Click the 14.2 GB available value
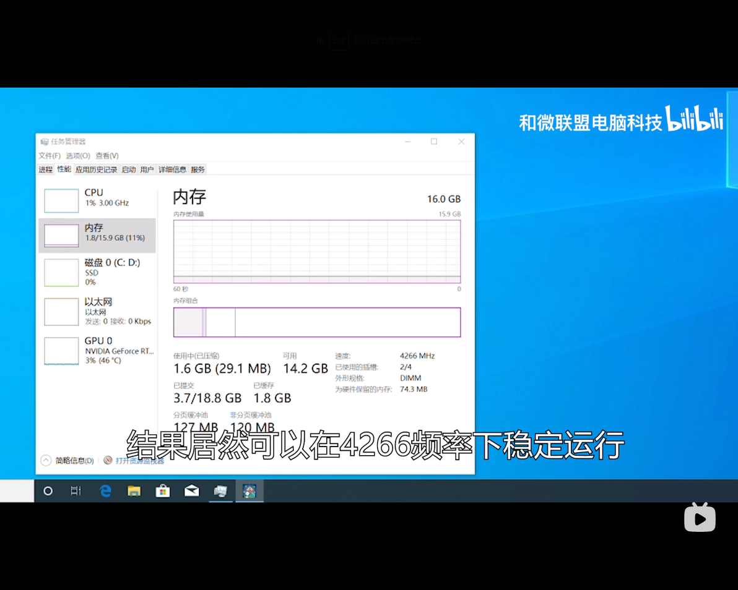 click(x=305, y=369)
